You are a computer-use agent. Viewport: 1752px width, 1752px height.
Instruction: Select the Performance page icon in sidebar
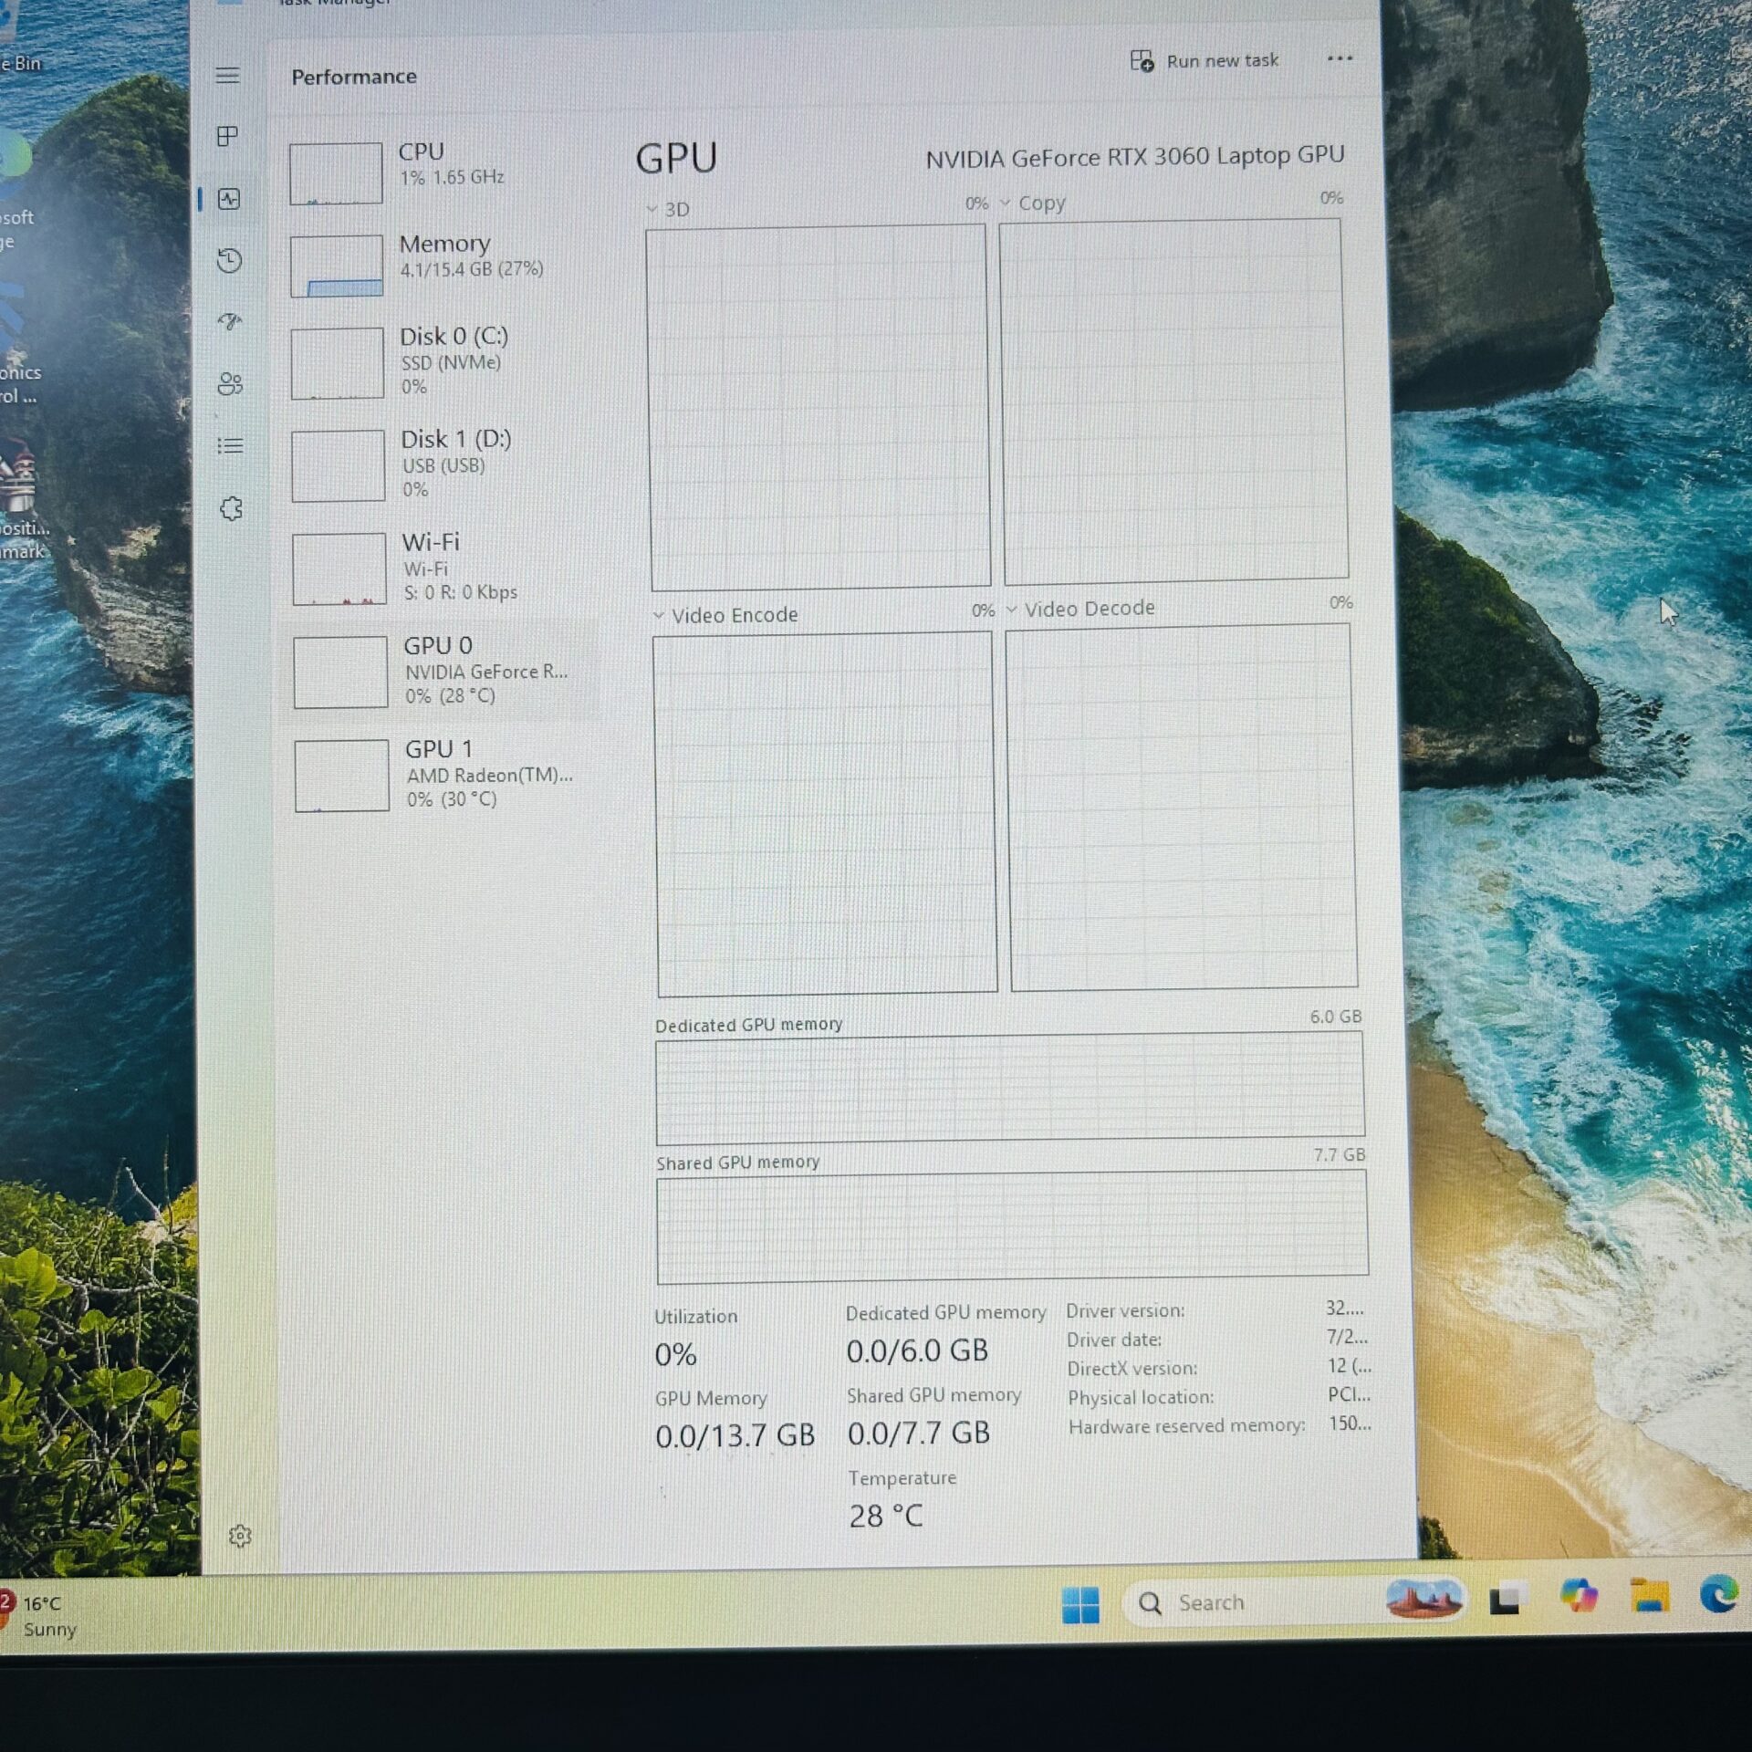tap(229, 199)
